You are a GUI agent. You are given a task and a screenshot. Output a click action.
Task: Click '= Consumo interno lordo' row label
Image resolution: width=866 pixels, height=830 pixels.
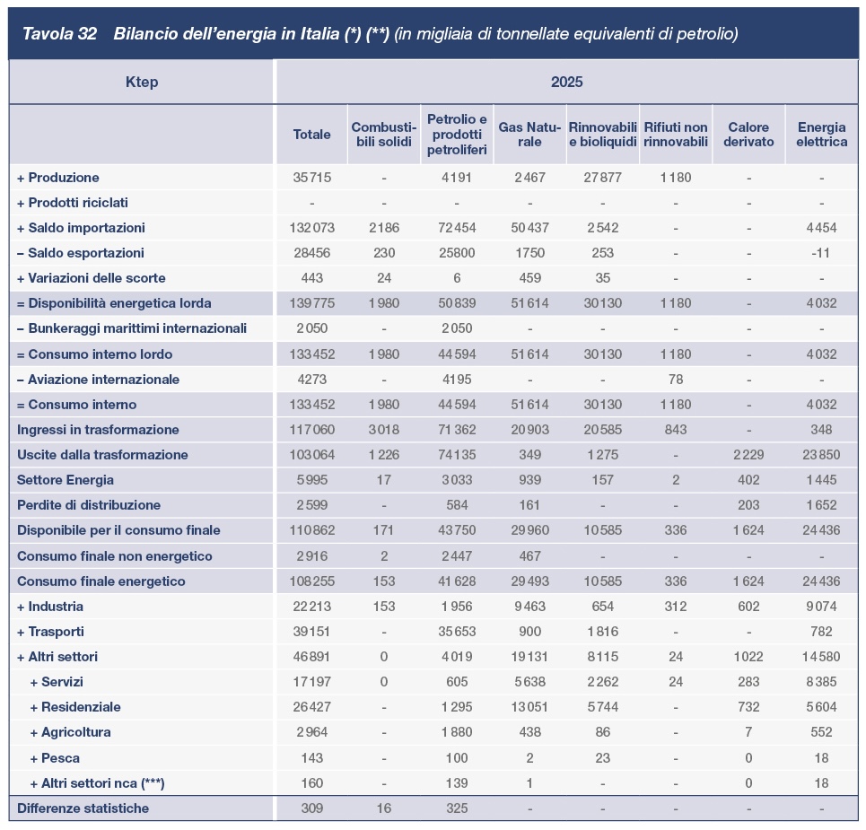coord(94,354)
